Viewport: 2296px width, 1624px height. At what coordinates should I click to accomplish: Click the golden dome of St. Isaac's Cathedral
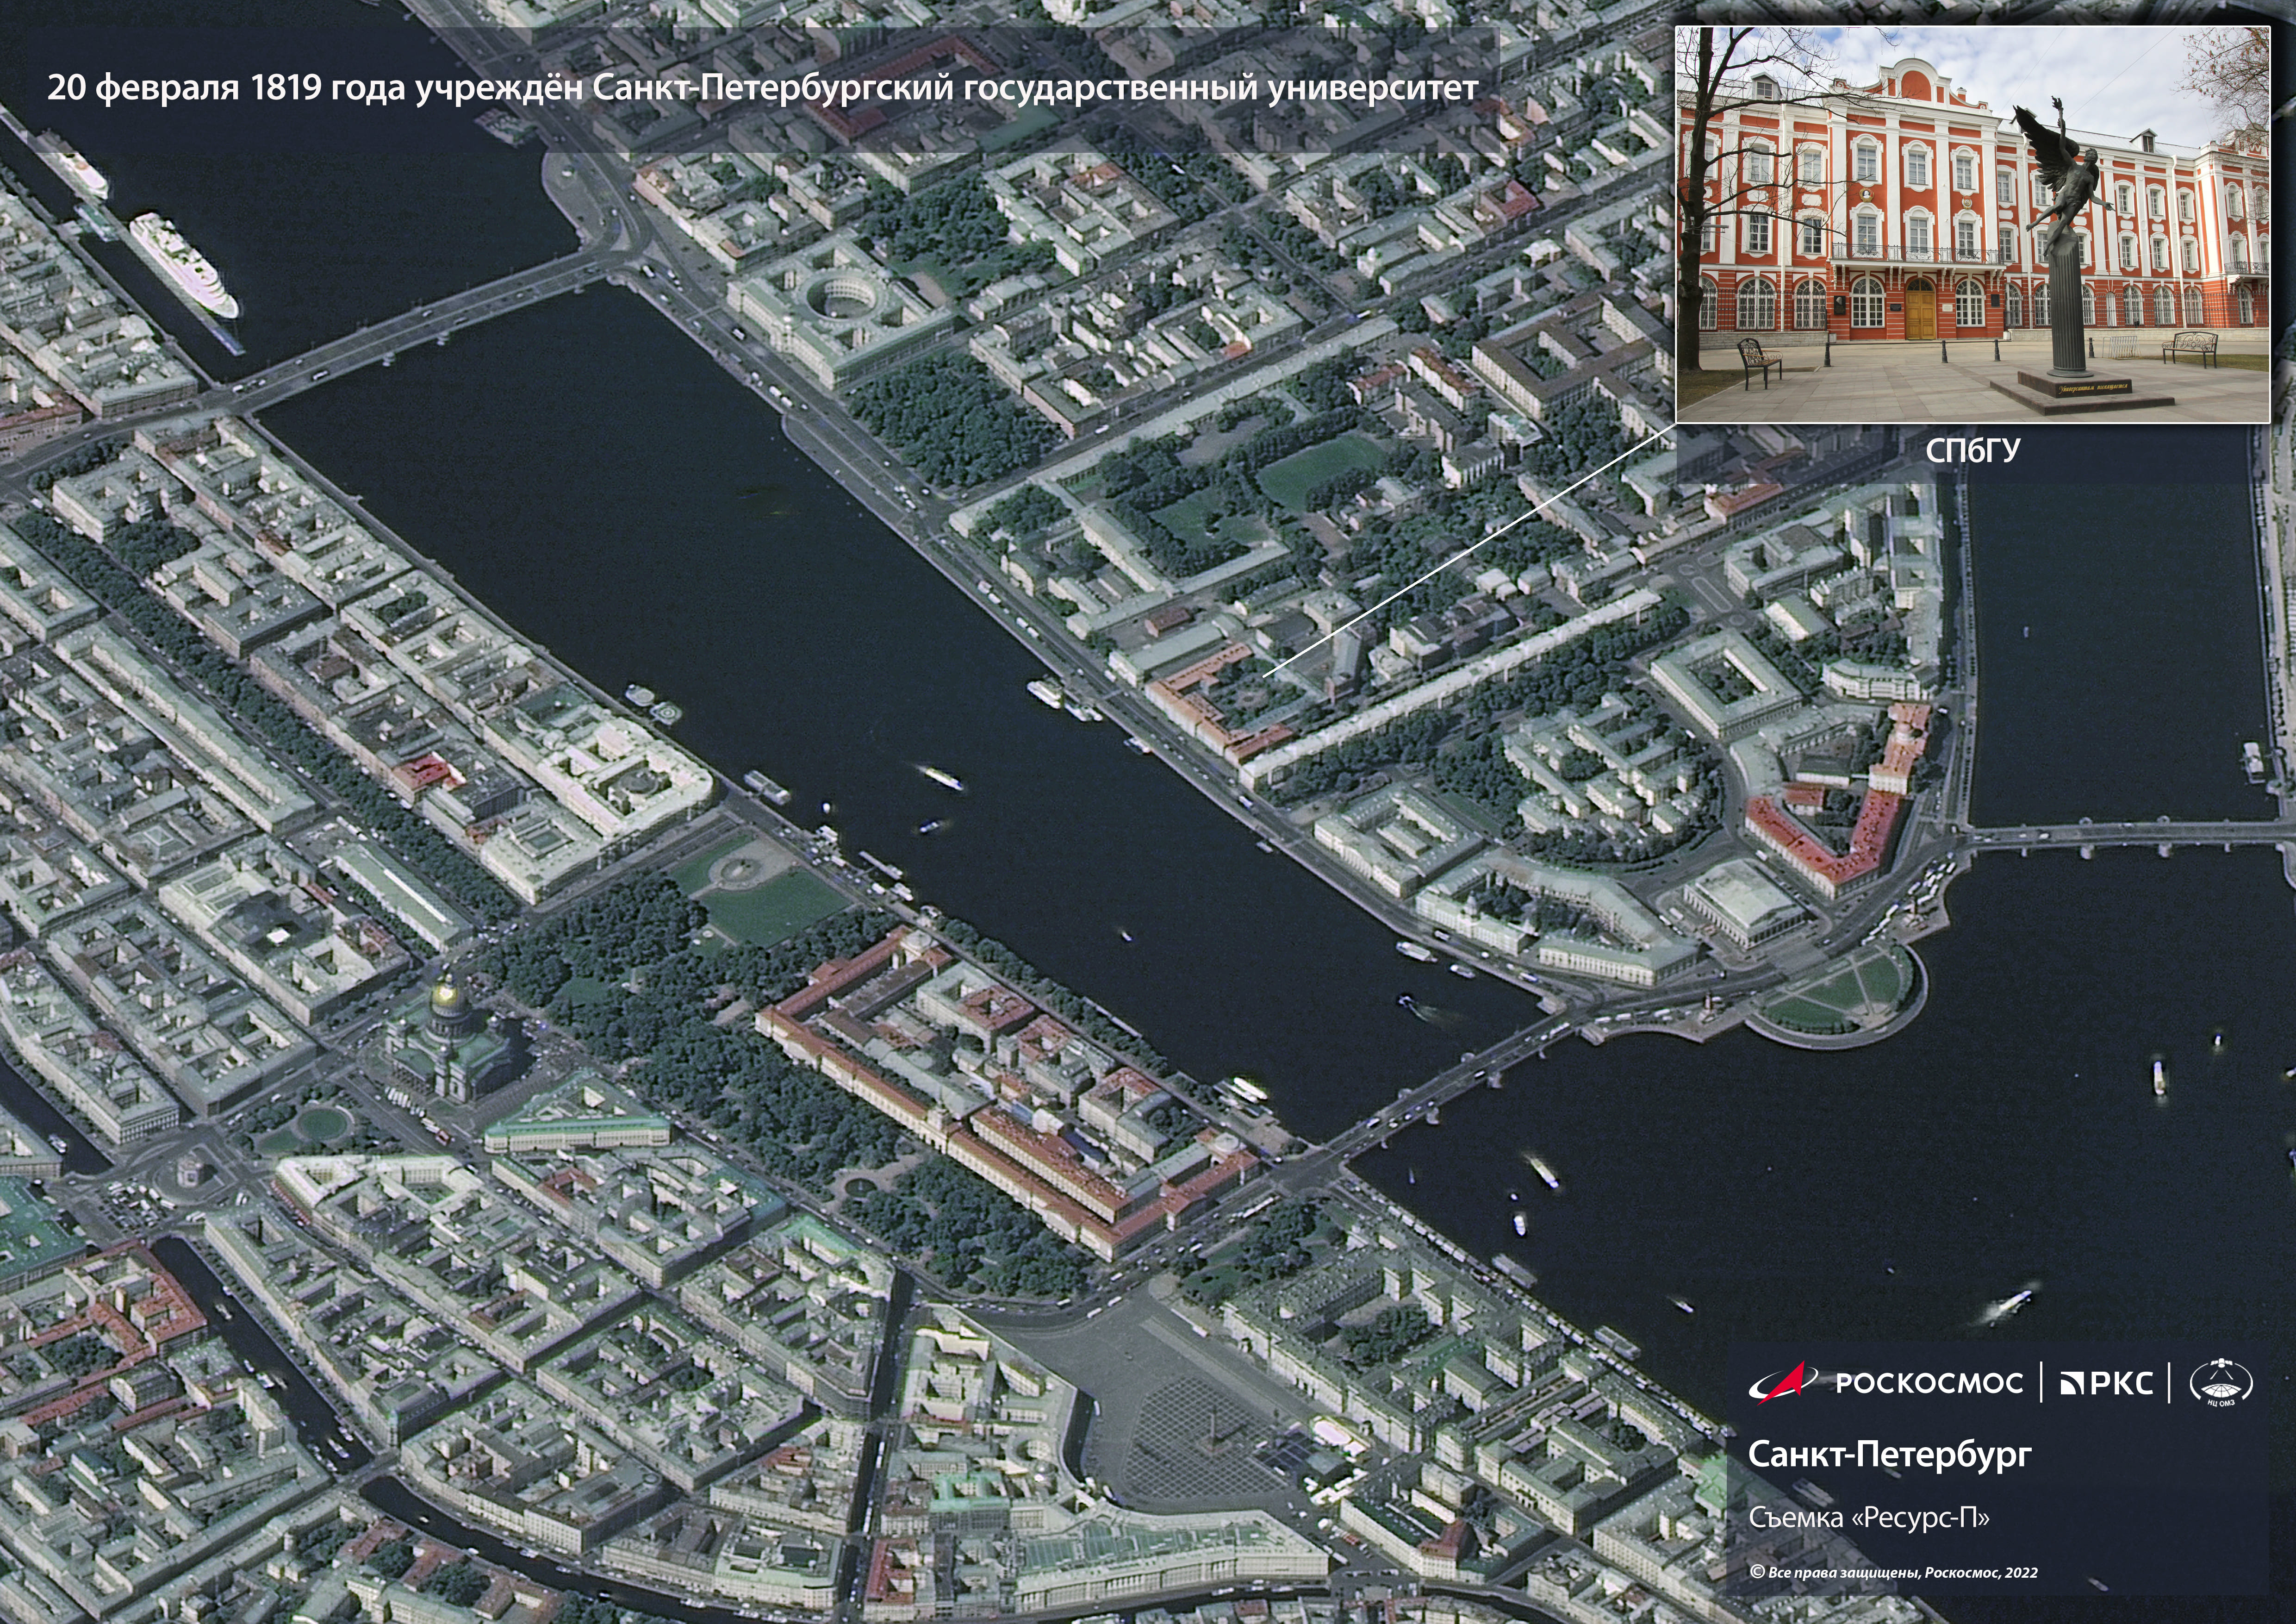coord(445,996)
